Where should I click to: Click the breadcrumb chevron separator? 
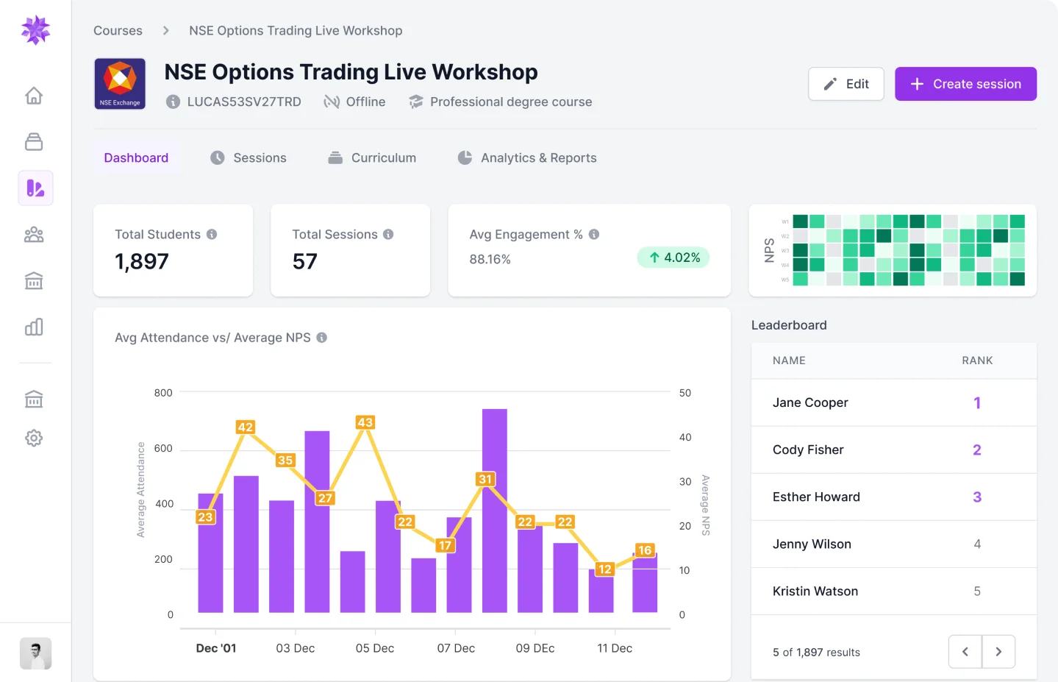[165, 30]
